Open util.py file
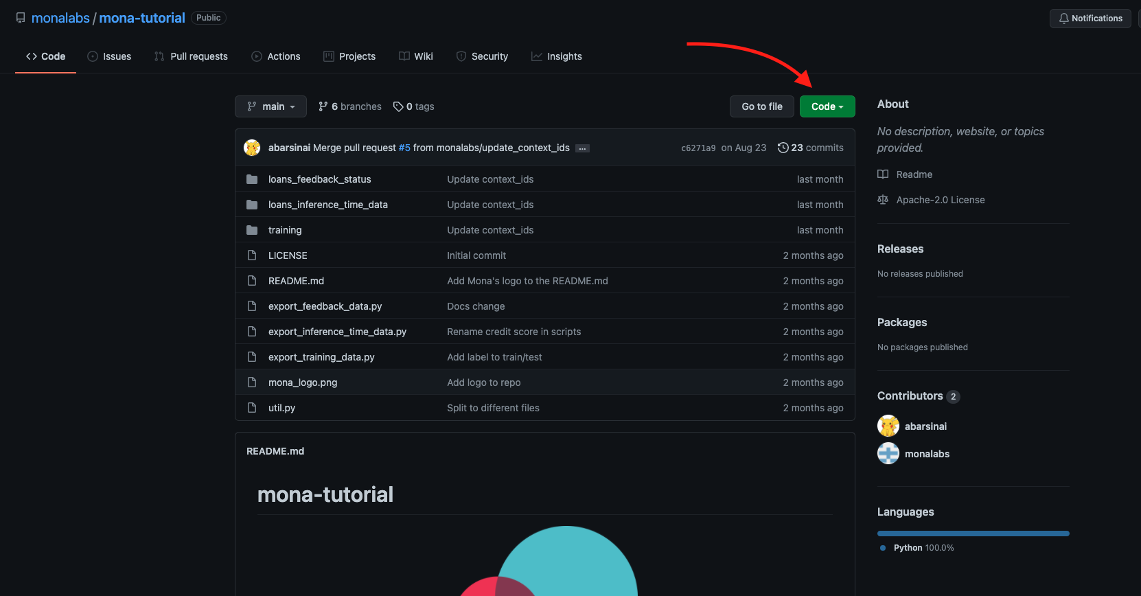The image size is (1141, 596). [x=281, y=408]
